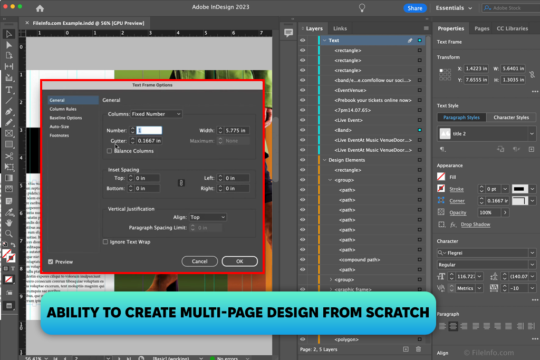Select the Line tool
This screenshot has height=360, width=540.
tap(9, 101)
